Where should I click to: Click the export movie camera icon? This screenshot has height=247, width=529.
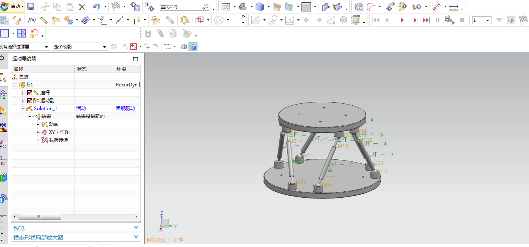coord(450,20)
